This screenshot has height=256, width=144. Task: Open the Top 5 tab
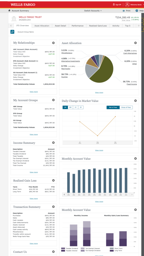128,26
